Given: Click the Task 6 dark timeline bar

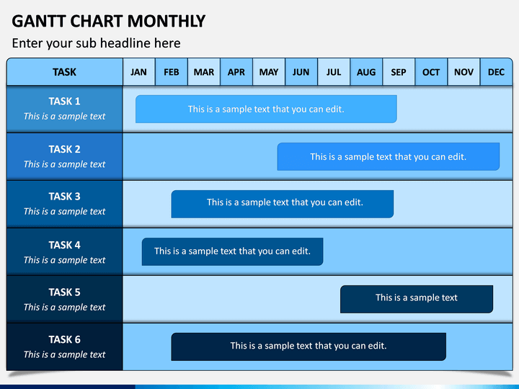Looking at the screenshot, I should pyautogui.click(x=309, y=346).
